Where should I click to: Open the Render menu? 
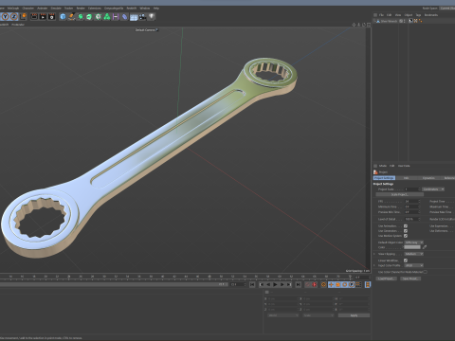[81, 9]
